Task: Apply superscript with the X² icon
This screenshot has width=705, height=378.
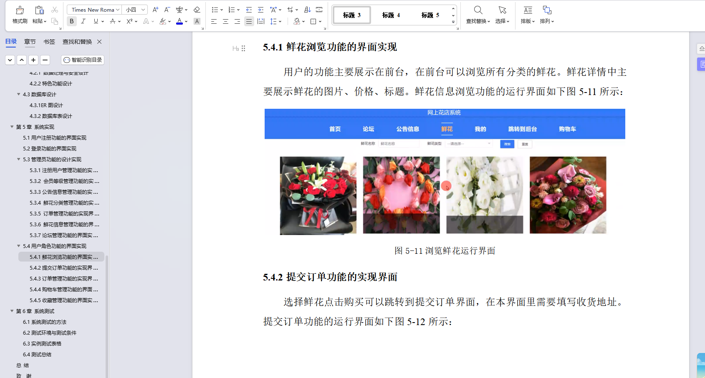Action: click(x=129, y=21)
